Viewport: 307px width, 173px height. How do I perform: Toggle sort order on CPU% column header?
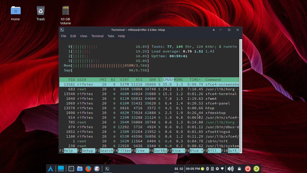click(x=168, y=80)
